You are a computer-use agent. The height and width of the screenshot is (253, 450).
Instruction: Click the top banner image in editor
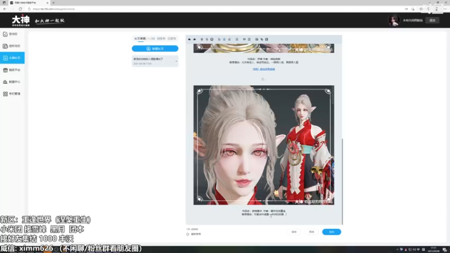tap(264, 48)
